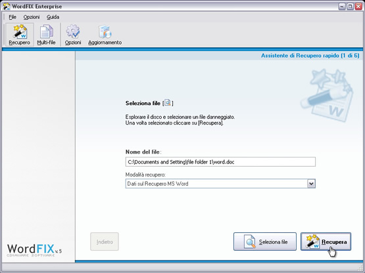Select the Recupero wizard toolbar icon
365x273 pixels.
click(x=20, y=35)
